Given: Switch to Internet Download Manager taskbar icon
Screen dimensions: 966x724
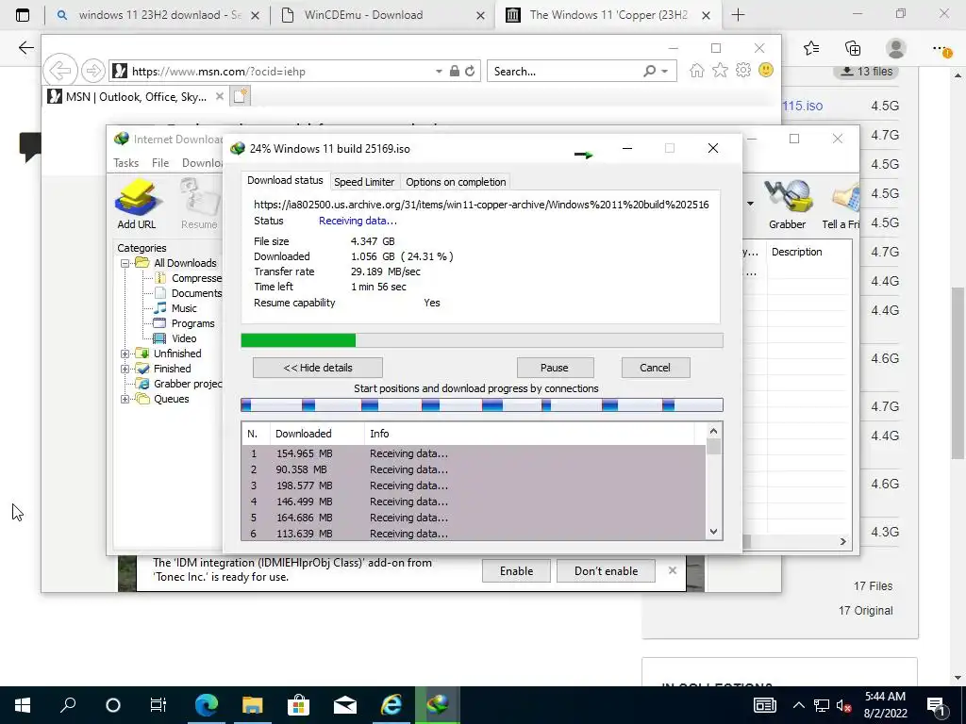Looking at the screenshot, I should (x=438, y=705).
